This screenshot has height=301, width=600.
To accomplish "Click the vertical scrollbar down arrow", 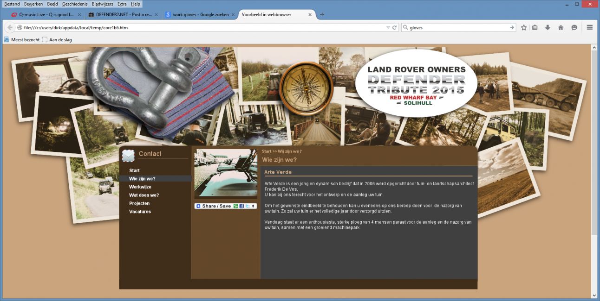I will (x=594, y=295).
